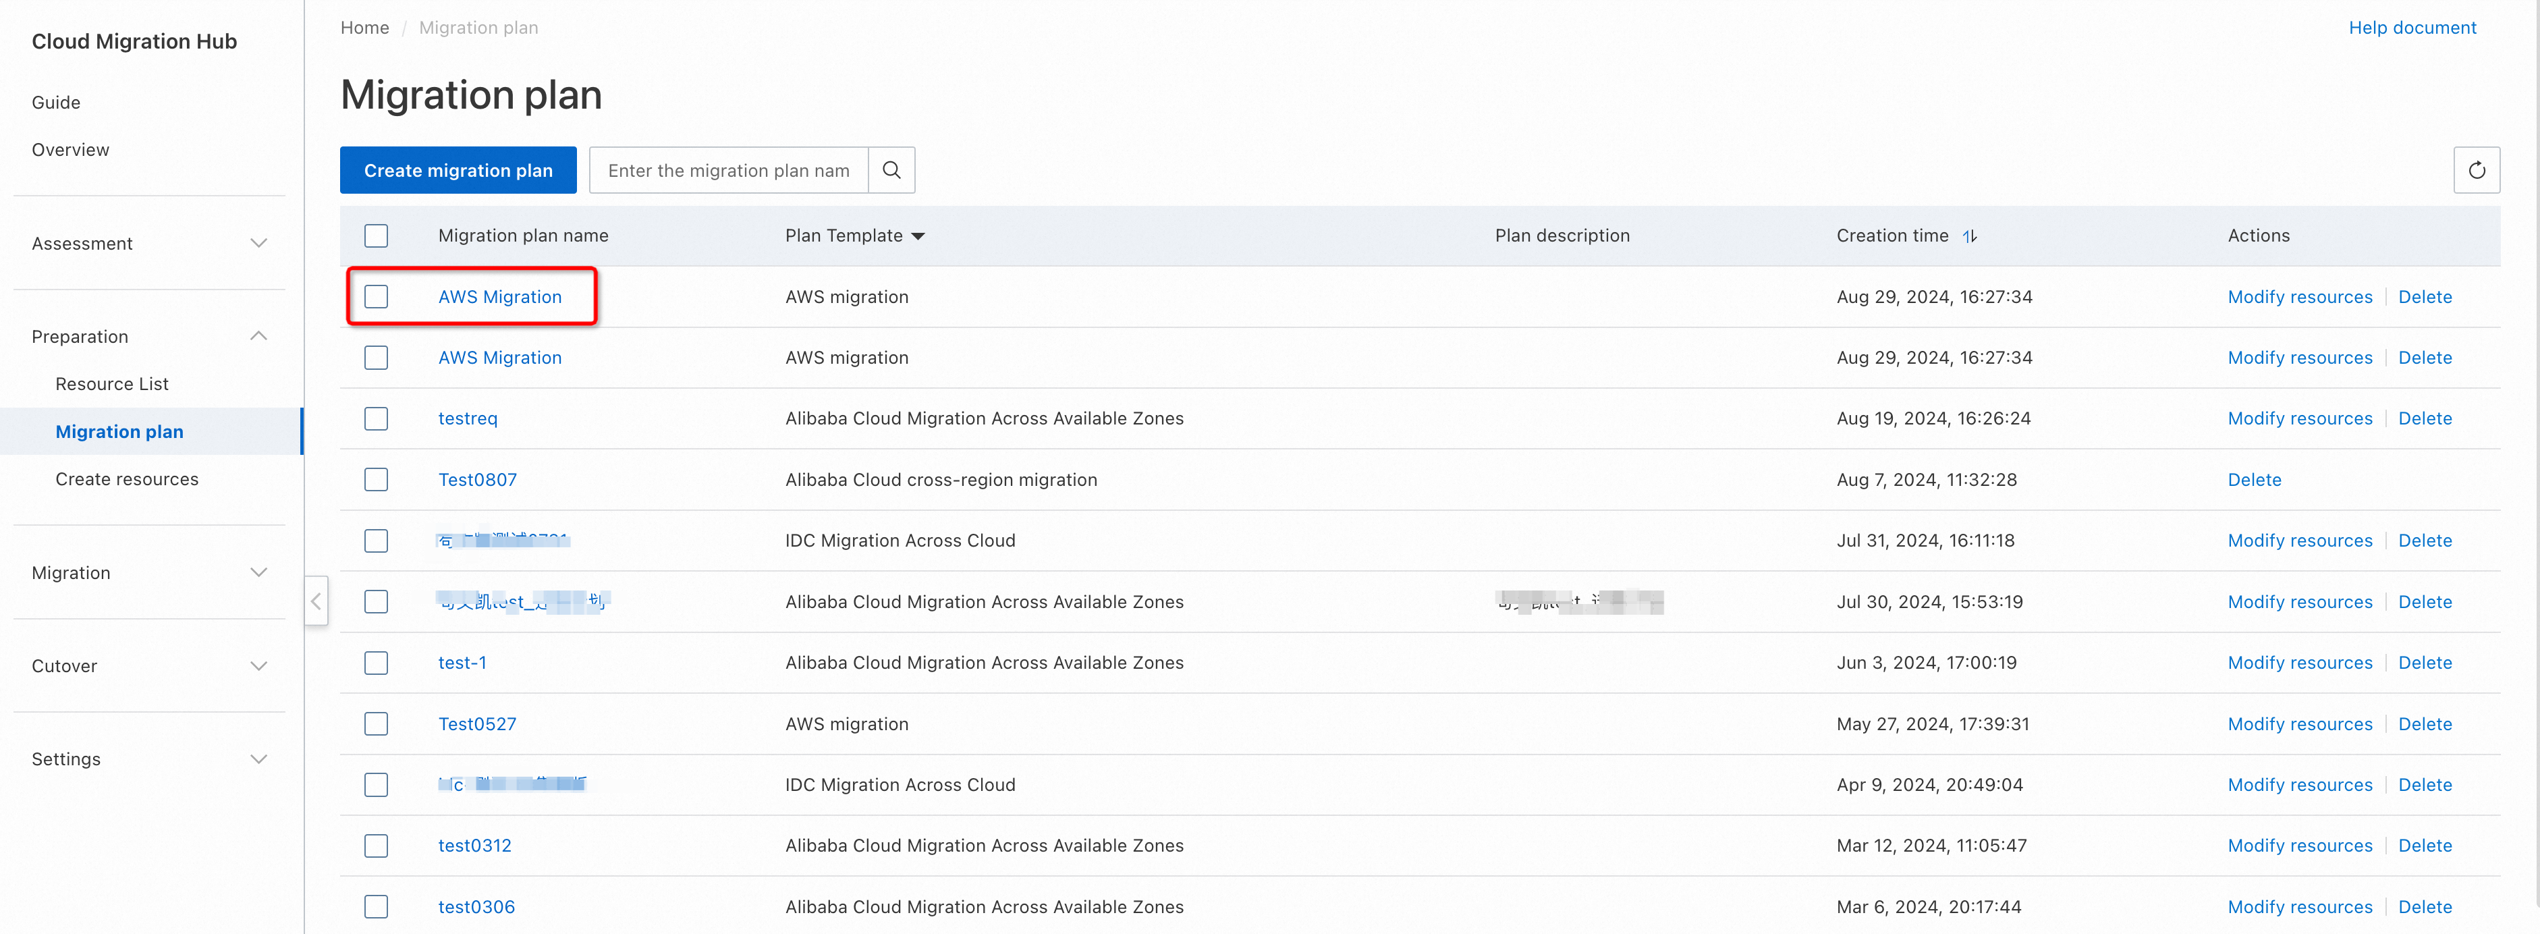Image resolution: width=2540 pixels, height=934 pixels.
Task: Toggle the select-all header checkbox
Action: coord(376,236)
